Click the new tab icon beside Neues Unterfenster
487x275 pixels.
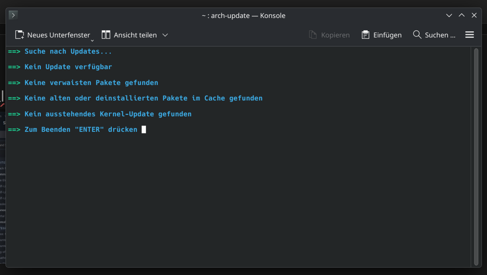click(19, 35)
